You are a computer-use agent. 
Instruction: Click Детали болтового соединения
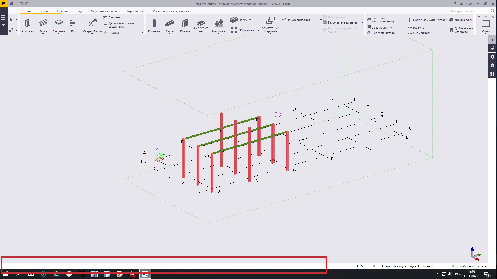pyautogui.click(x=119, y=25)
